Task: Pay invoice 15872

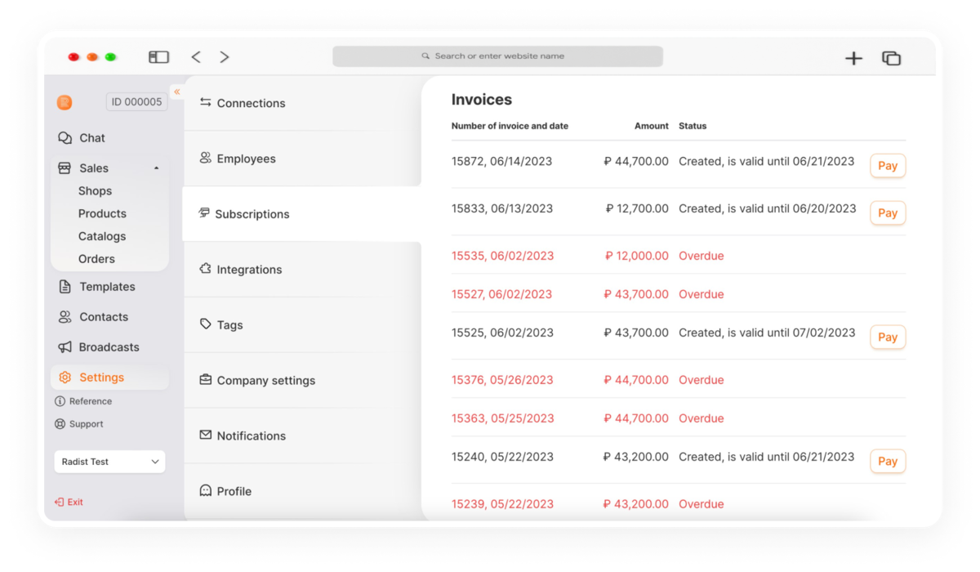Action: pos(888,166)
